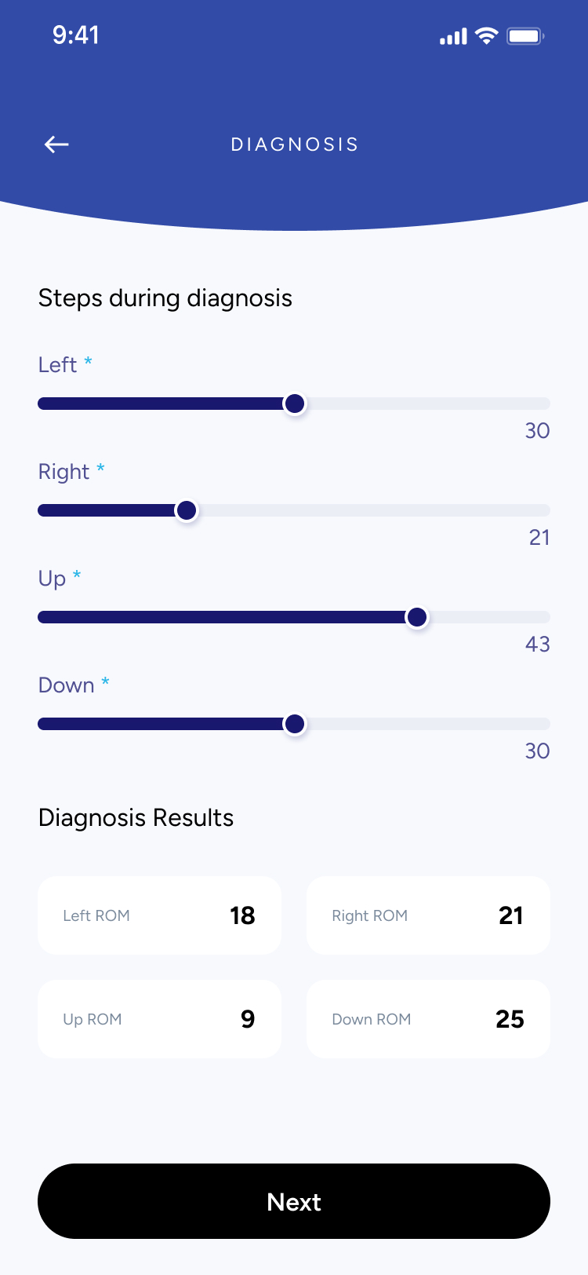Select the Left ROM result card
Viewport: 588px width, 1275px height.
159,915
